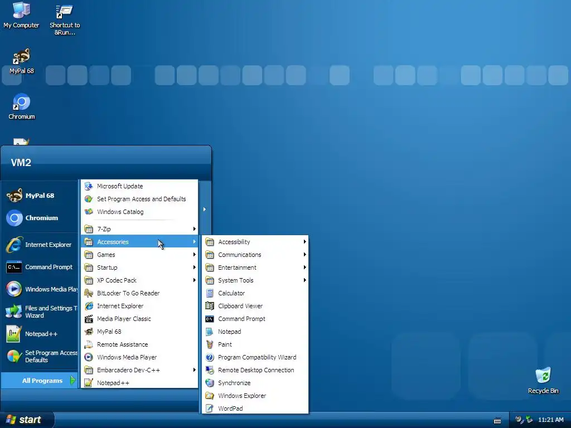Launch Calculator from Accessories
571x428 pixels.
point(255,293)
